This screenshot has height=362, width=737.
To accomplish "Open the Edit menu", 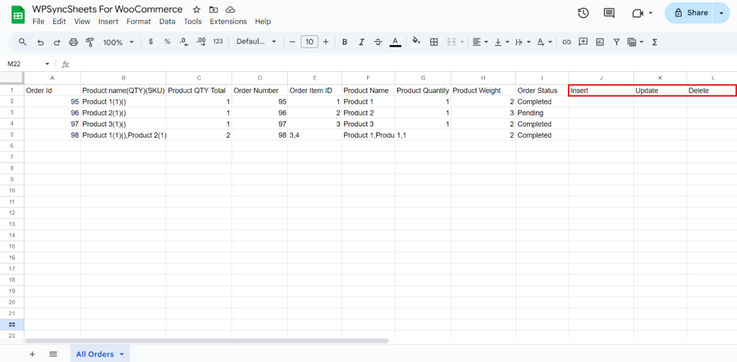I will pyautogui.click(x=59, y=21).
